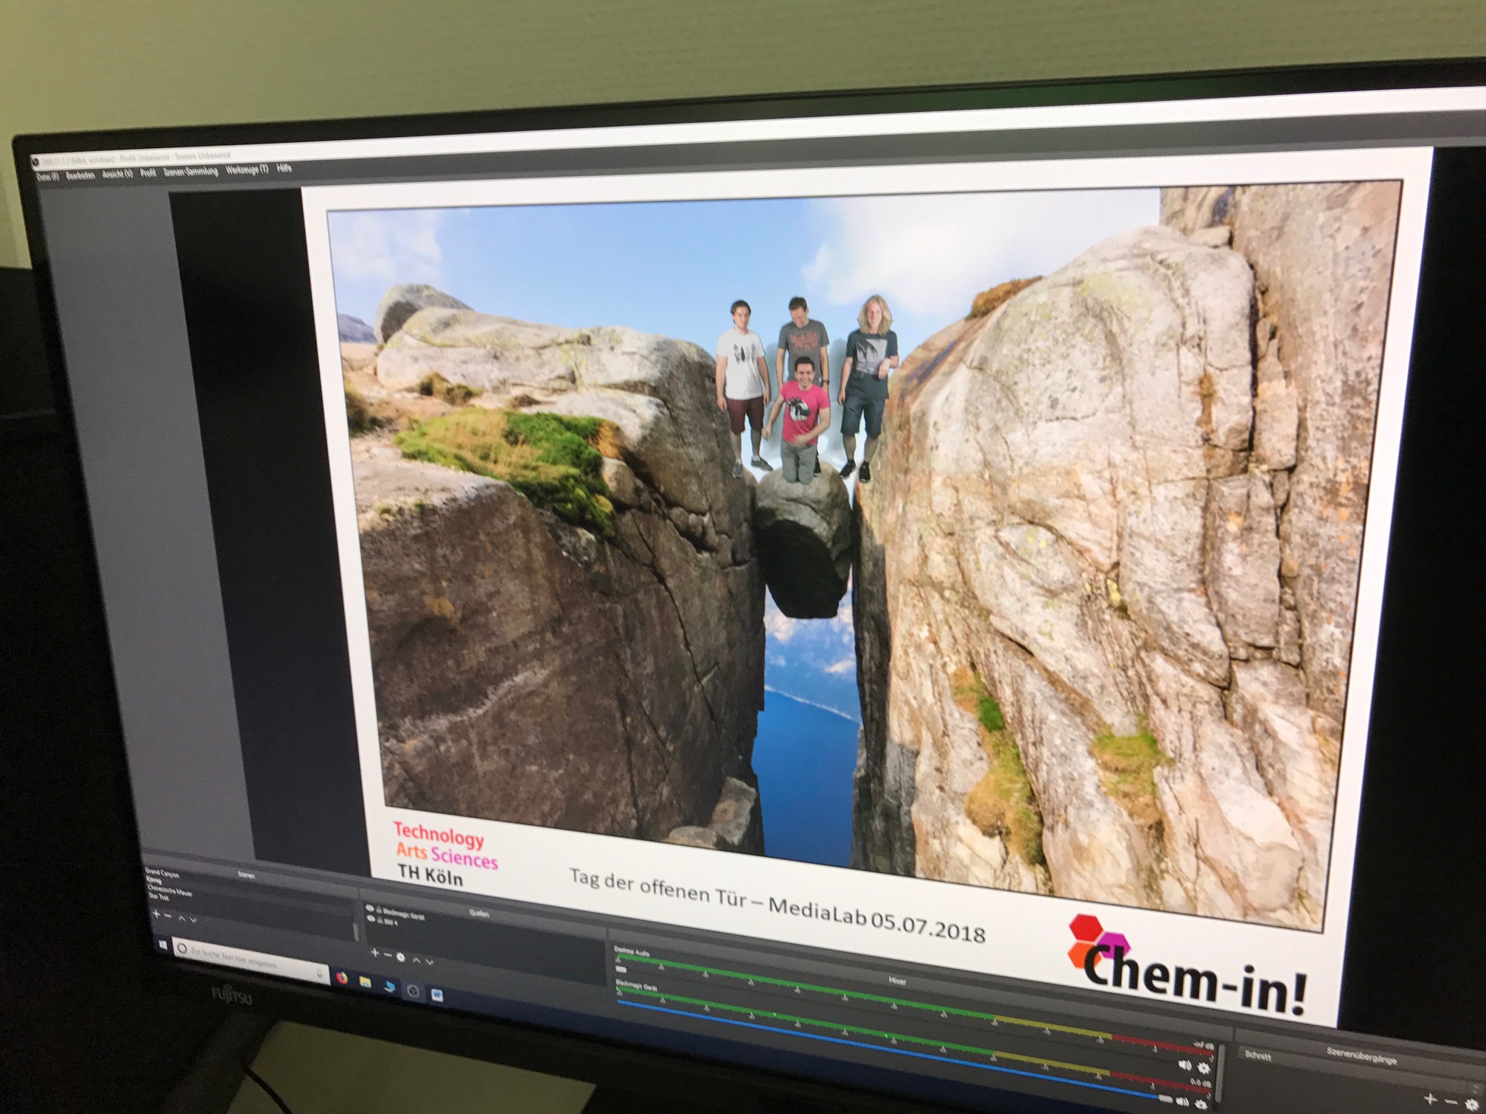Open transition properties gear icon

(1471, 1104)
